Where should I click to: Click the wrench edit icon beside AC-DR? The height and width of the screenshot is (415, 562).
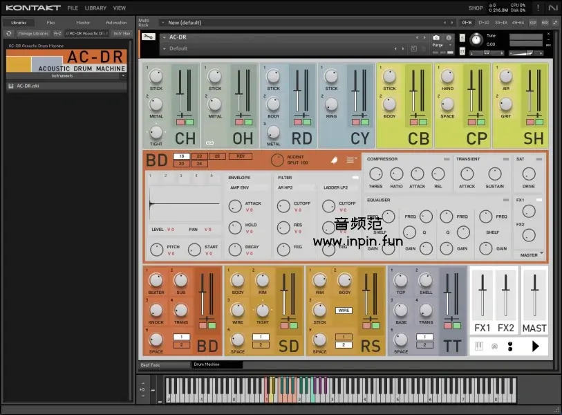(x=149, y=37)
